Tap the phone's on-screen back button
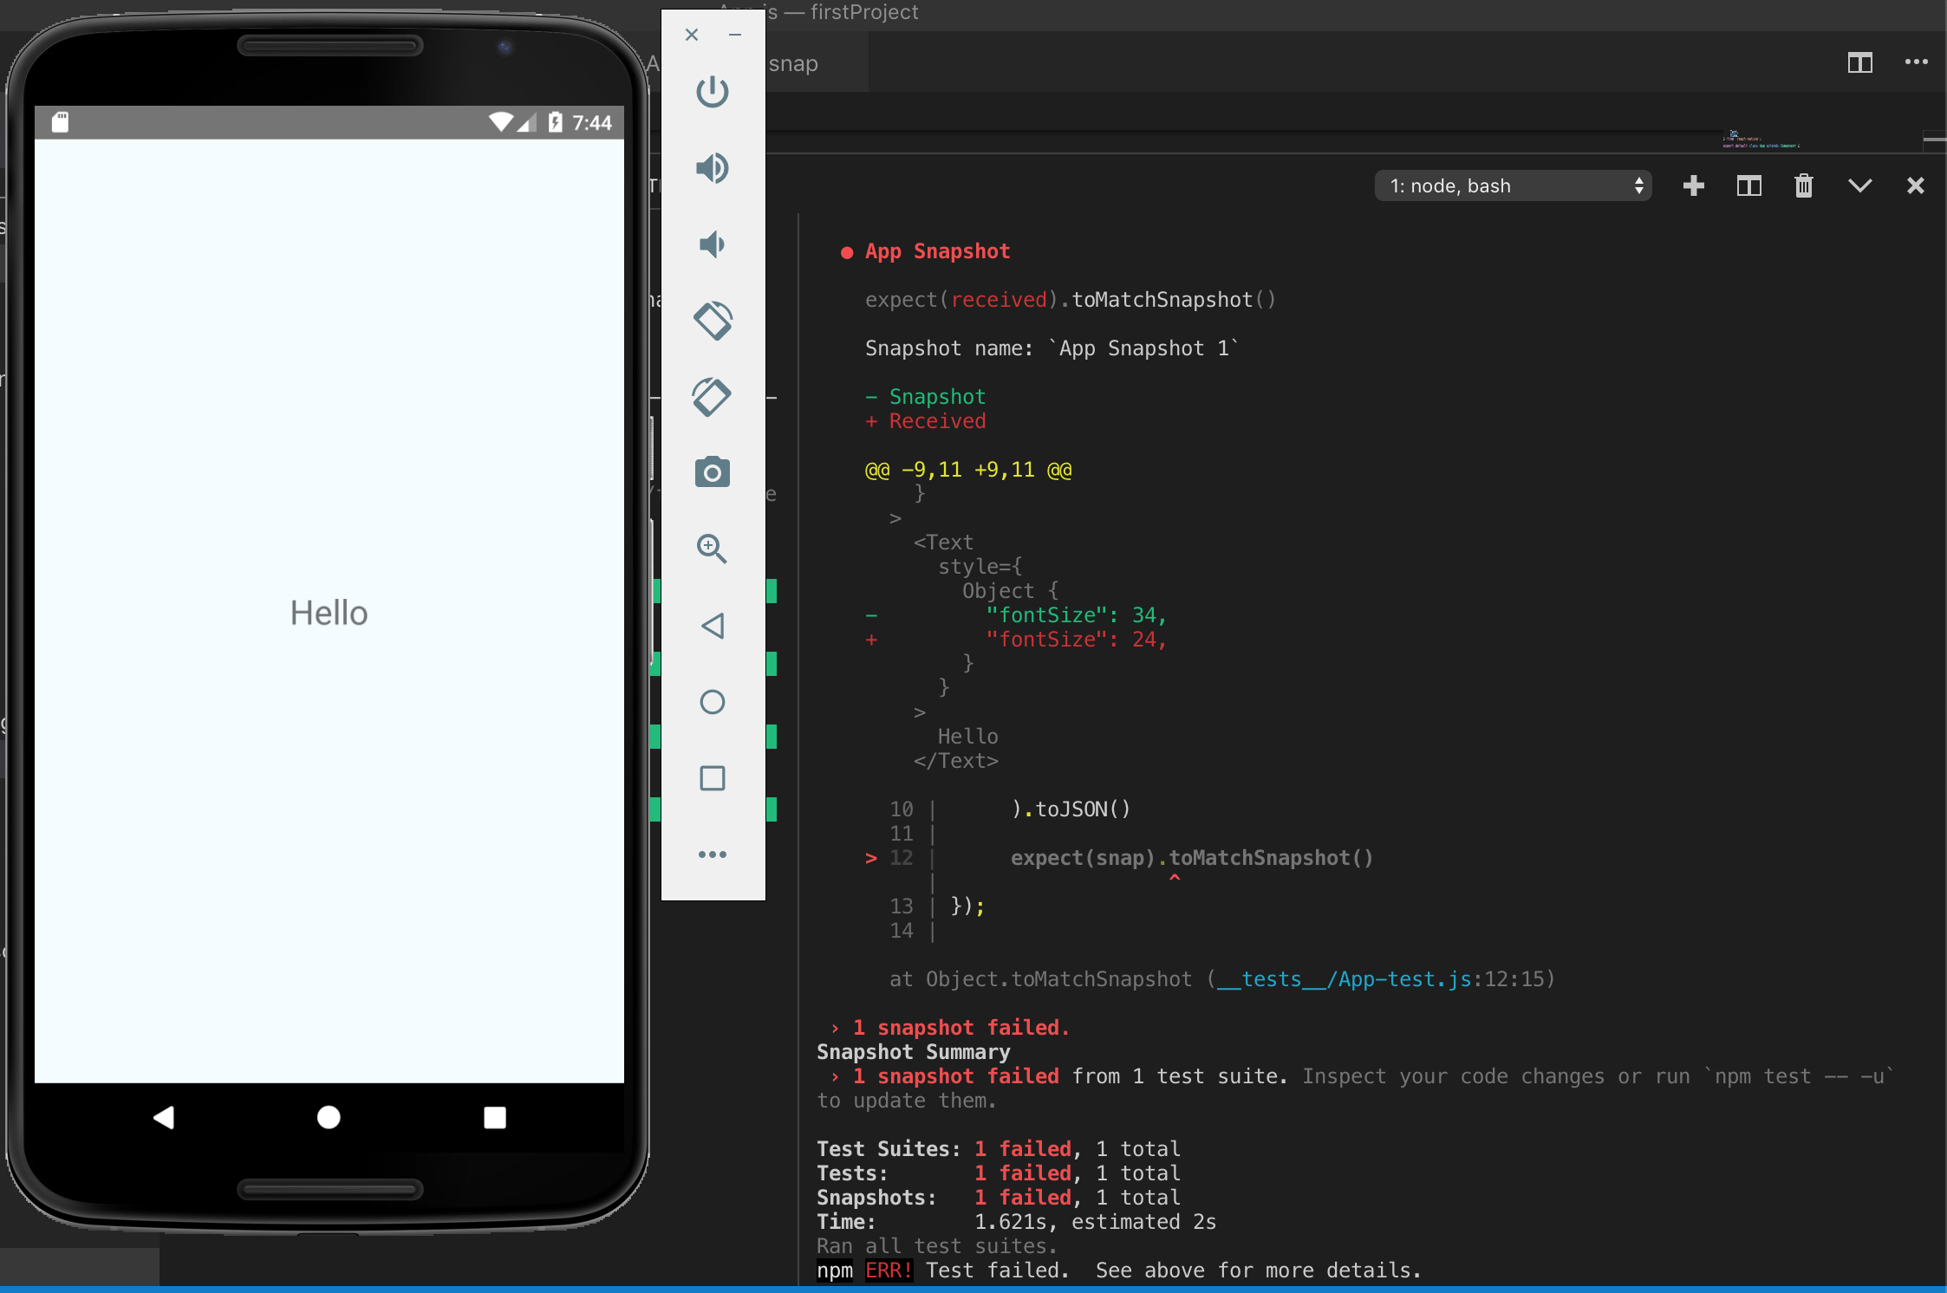This screenshot has width=1947, height=1293. (x=163, y=1118)
